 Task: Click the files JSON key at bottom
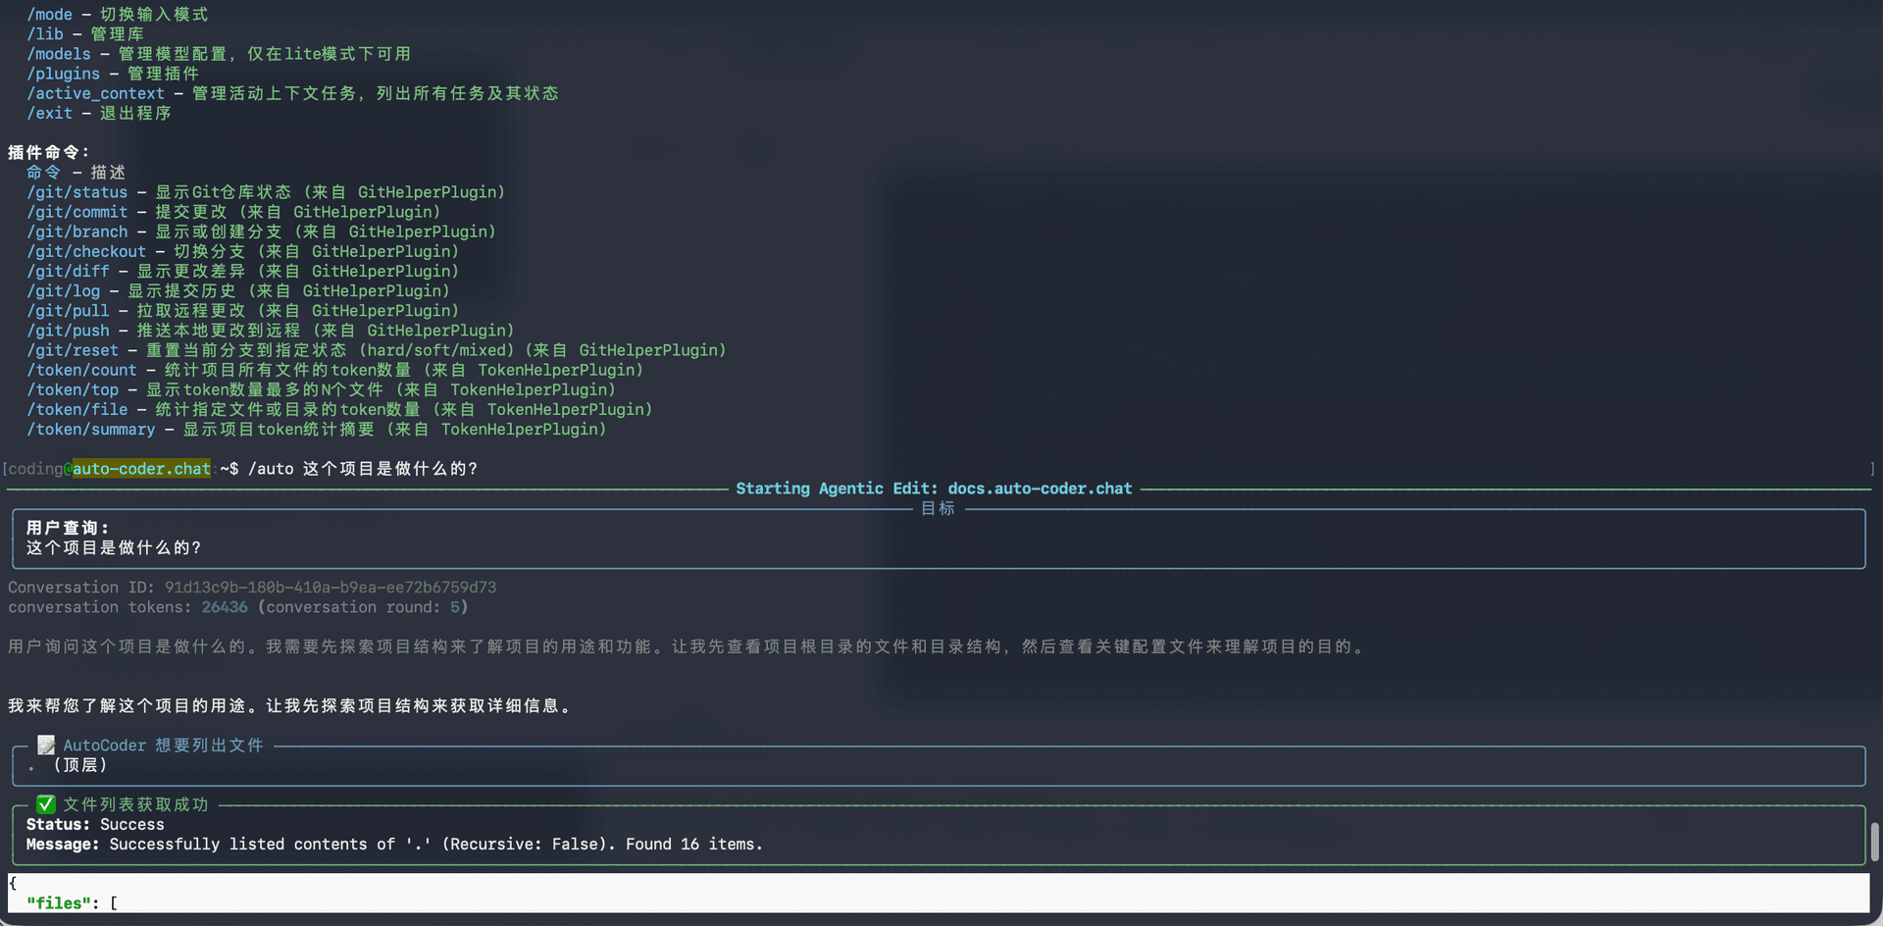point(59,902)
